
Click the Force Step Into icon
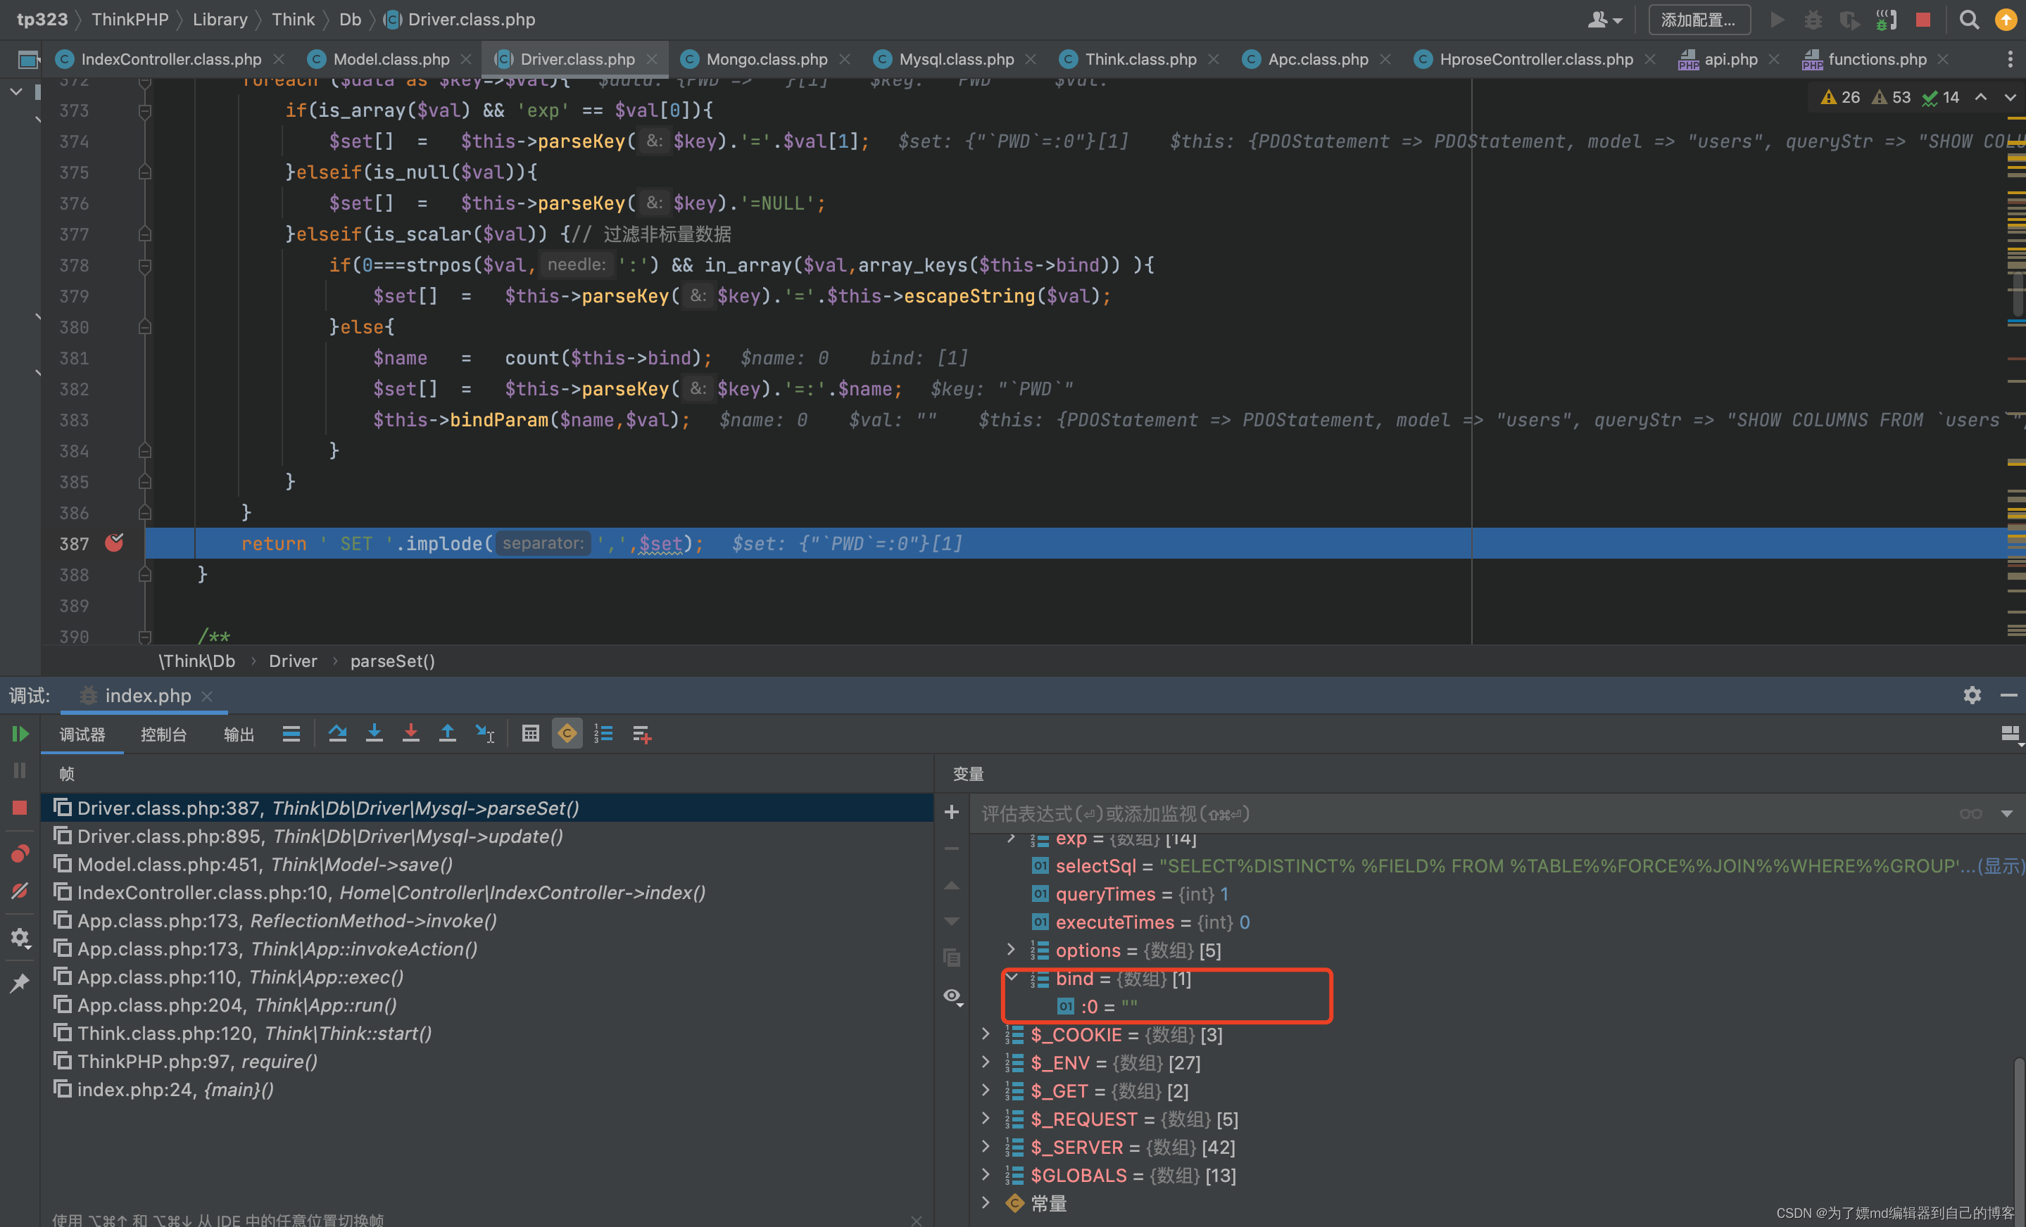410,734
